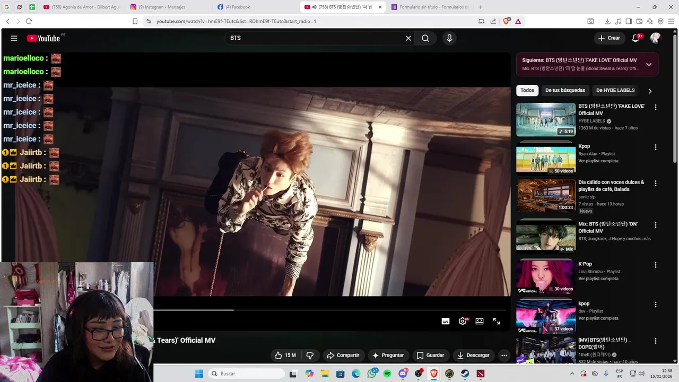The width and height of the screenshot is (679, 382).
Task: Open Spotify from the taskbar
Action: point(387,374)
